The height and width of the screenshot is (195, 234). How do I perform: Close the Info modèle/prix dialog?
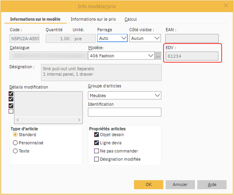click(x=226, y=5)
